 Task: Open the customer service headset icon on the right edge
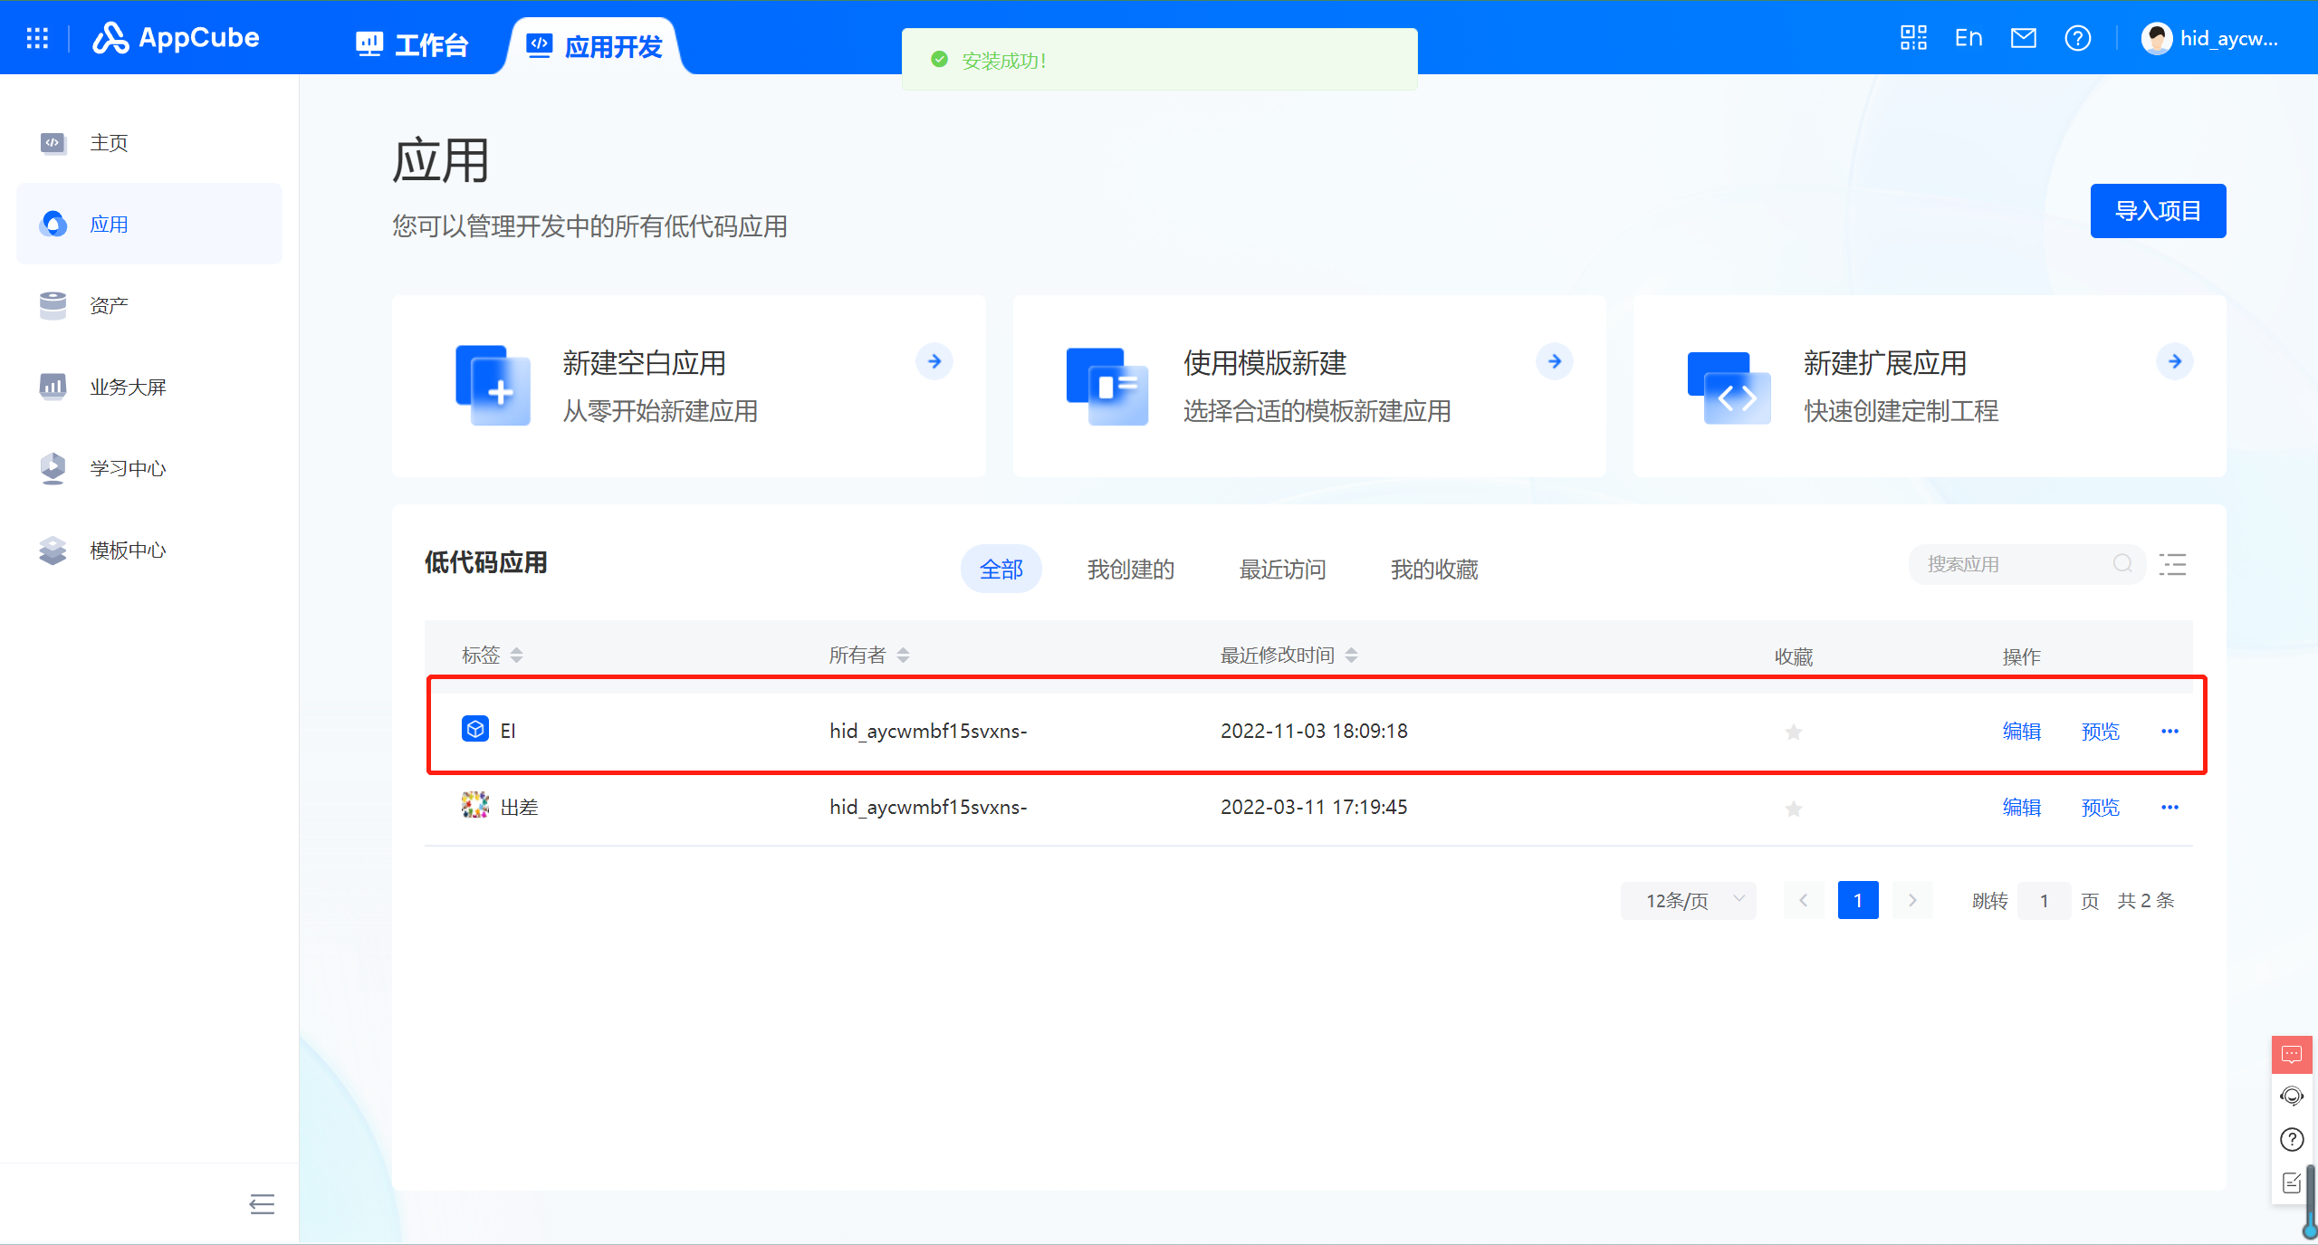(x=2291, y=1096)
